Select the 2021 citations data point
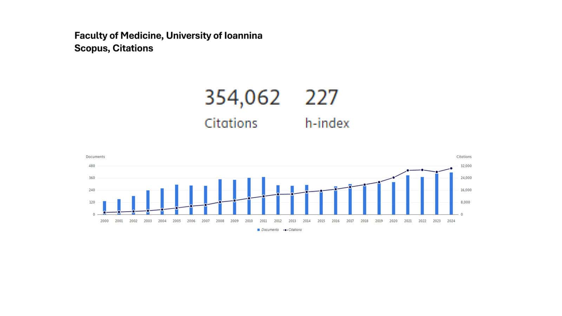Viewport: 562px width, 316px height. click(408, 170)
